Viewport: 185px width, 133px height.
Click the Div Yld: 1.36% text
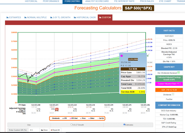pyautogui.click(x=169, y=62)
